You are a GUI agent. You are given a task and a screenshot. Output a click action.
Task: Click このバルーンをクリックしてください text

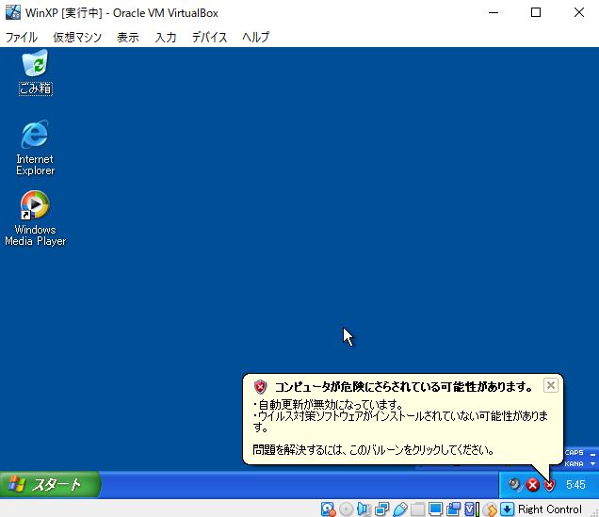pyautogui.click(x=421, y=450)
